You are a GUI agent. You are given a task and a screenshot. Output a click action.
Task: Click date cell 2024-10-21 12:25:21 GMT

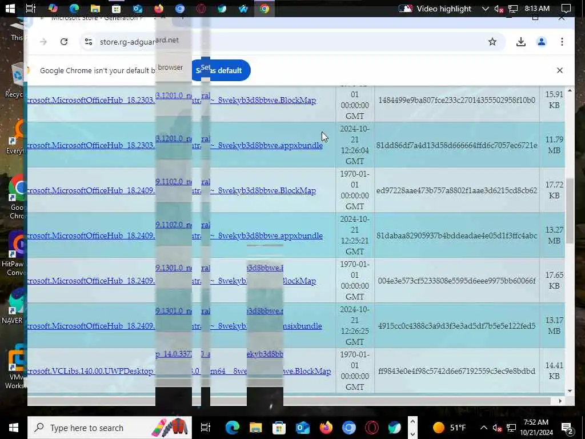(x=354, y=235)
